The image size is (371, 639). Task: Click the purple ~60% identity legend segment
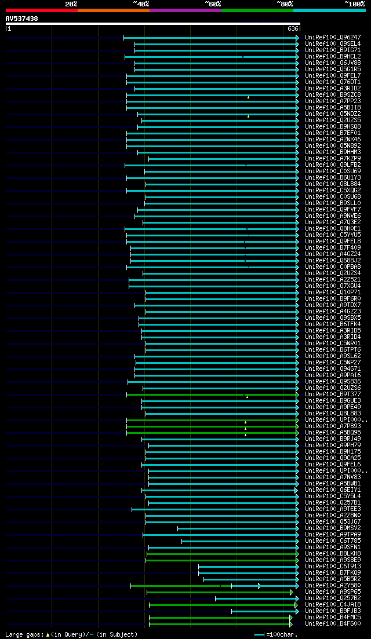pyautogui.click(x=185, y=10)
